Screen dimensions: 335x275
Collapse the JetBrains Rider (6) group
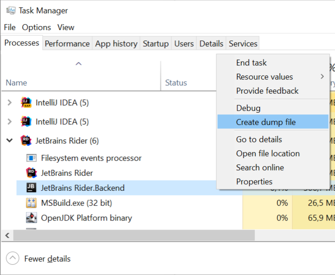coord(10,140)
